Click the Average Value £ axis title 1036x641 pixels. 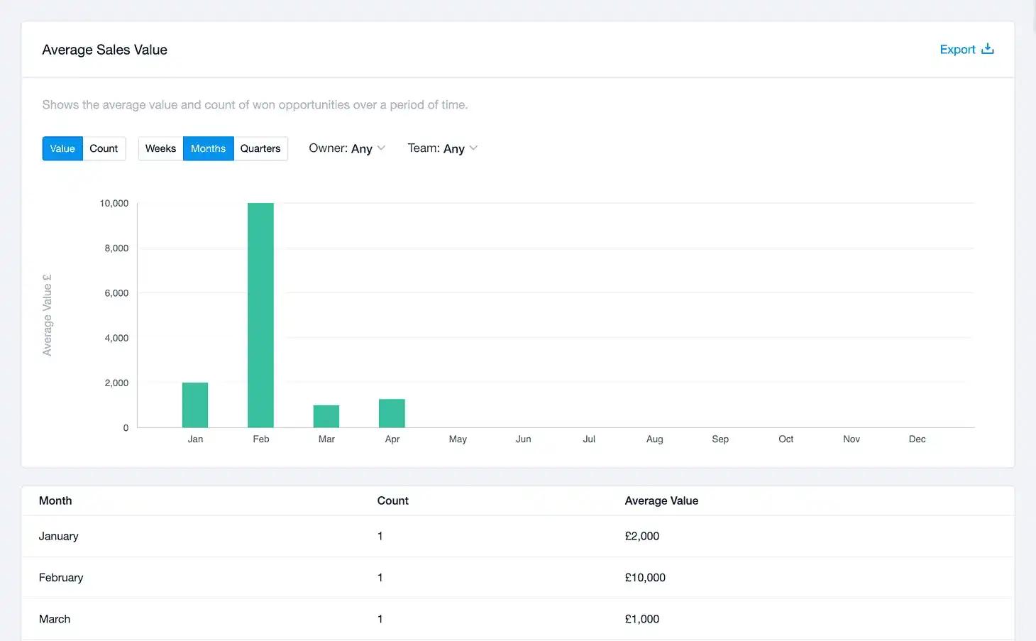pos(48,315)
